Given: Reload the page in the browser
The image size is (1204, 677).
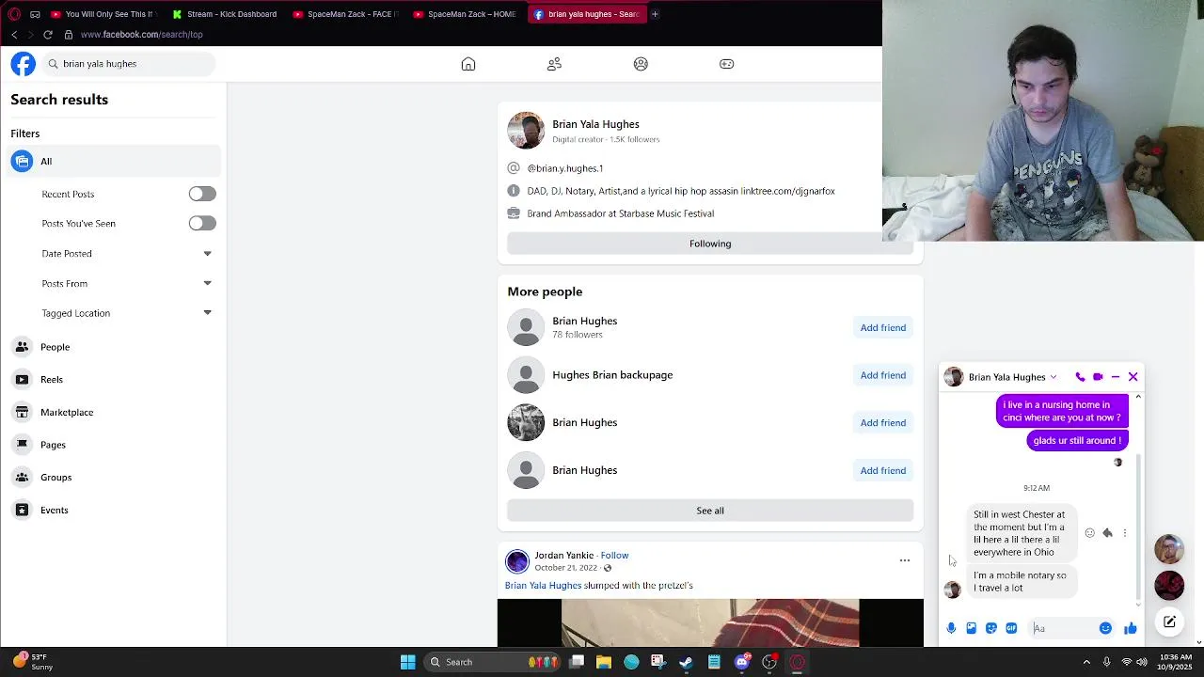Looking at the screenshot, I should (x=48, y=35).
